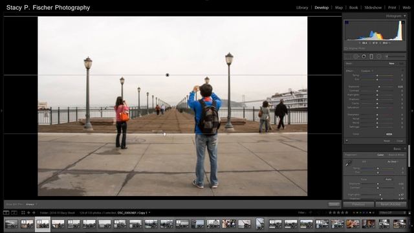The width and height of the screenshot is (414, 233).
Task: Toggle shadow clipping indicator in histogram
Action: click(x=347, y=23)
